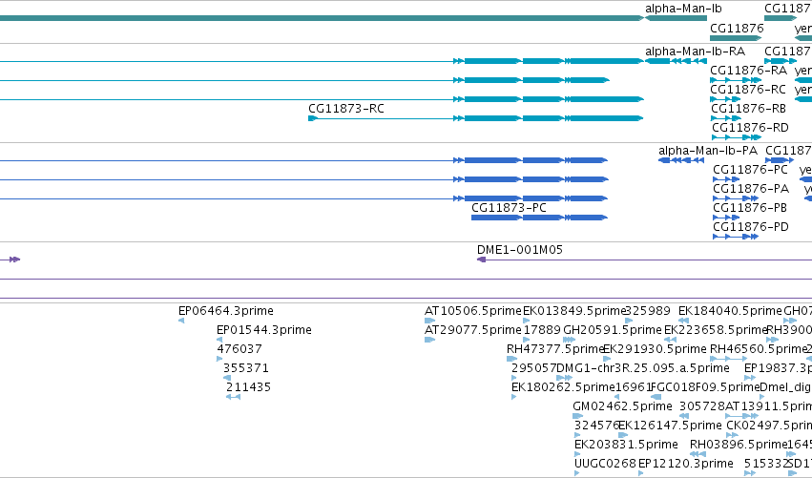This screenshot has width=812, height=478.
Task: Click EST feature 16961
Action: pyautogui.click(x=616, y=397)
